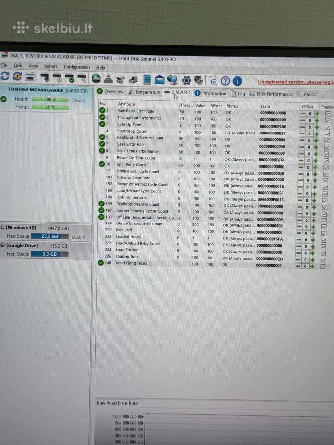Click the blue Refresh toolbar icon
334x445 pixels.
(x=5, y=76)
